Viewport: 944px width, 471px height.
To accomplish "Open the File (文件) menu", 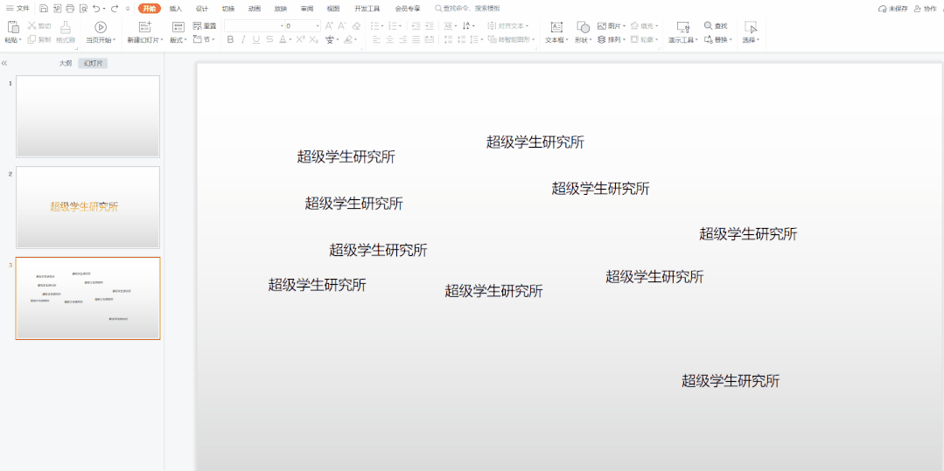I will point(18,9).
